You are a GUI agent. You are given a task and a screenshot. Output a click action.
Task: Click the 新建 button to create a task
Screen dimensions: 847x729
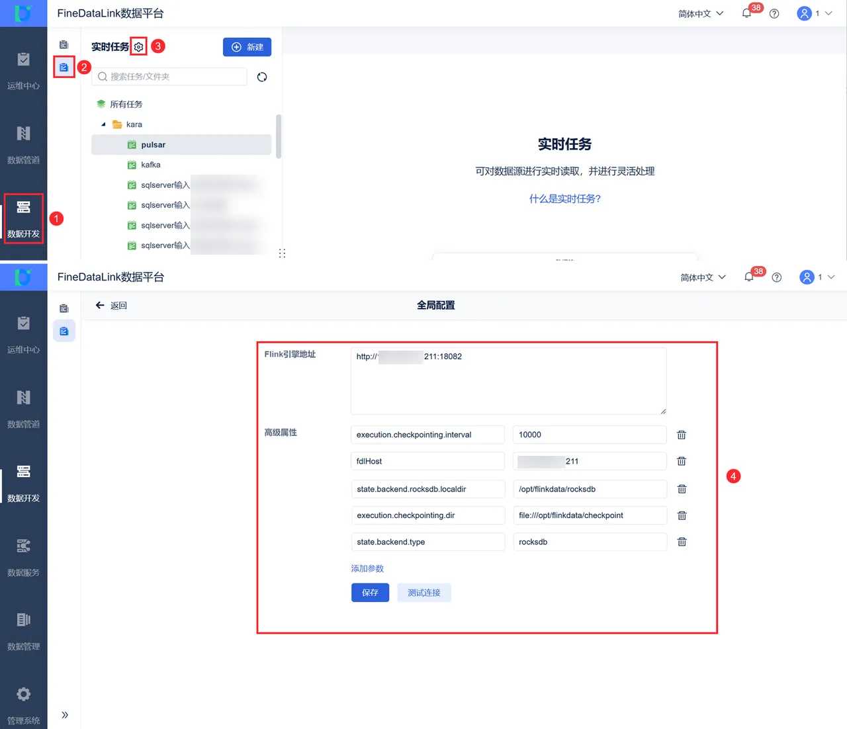(247, 47)
